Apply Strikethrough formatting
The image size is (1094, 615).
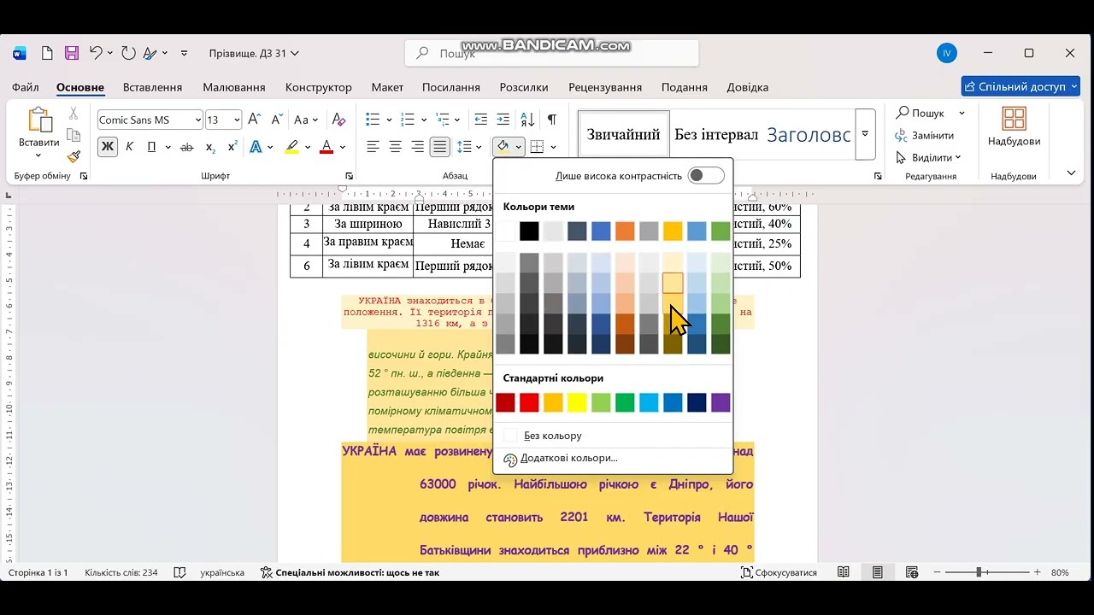pyautogui.click(x=187, y=147)
